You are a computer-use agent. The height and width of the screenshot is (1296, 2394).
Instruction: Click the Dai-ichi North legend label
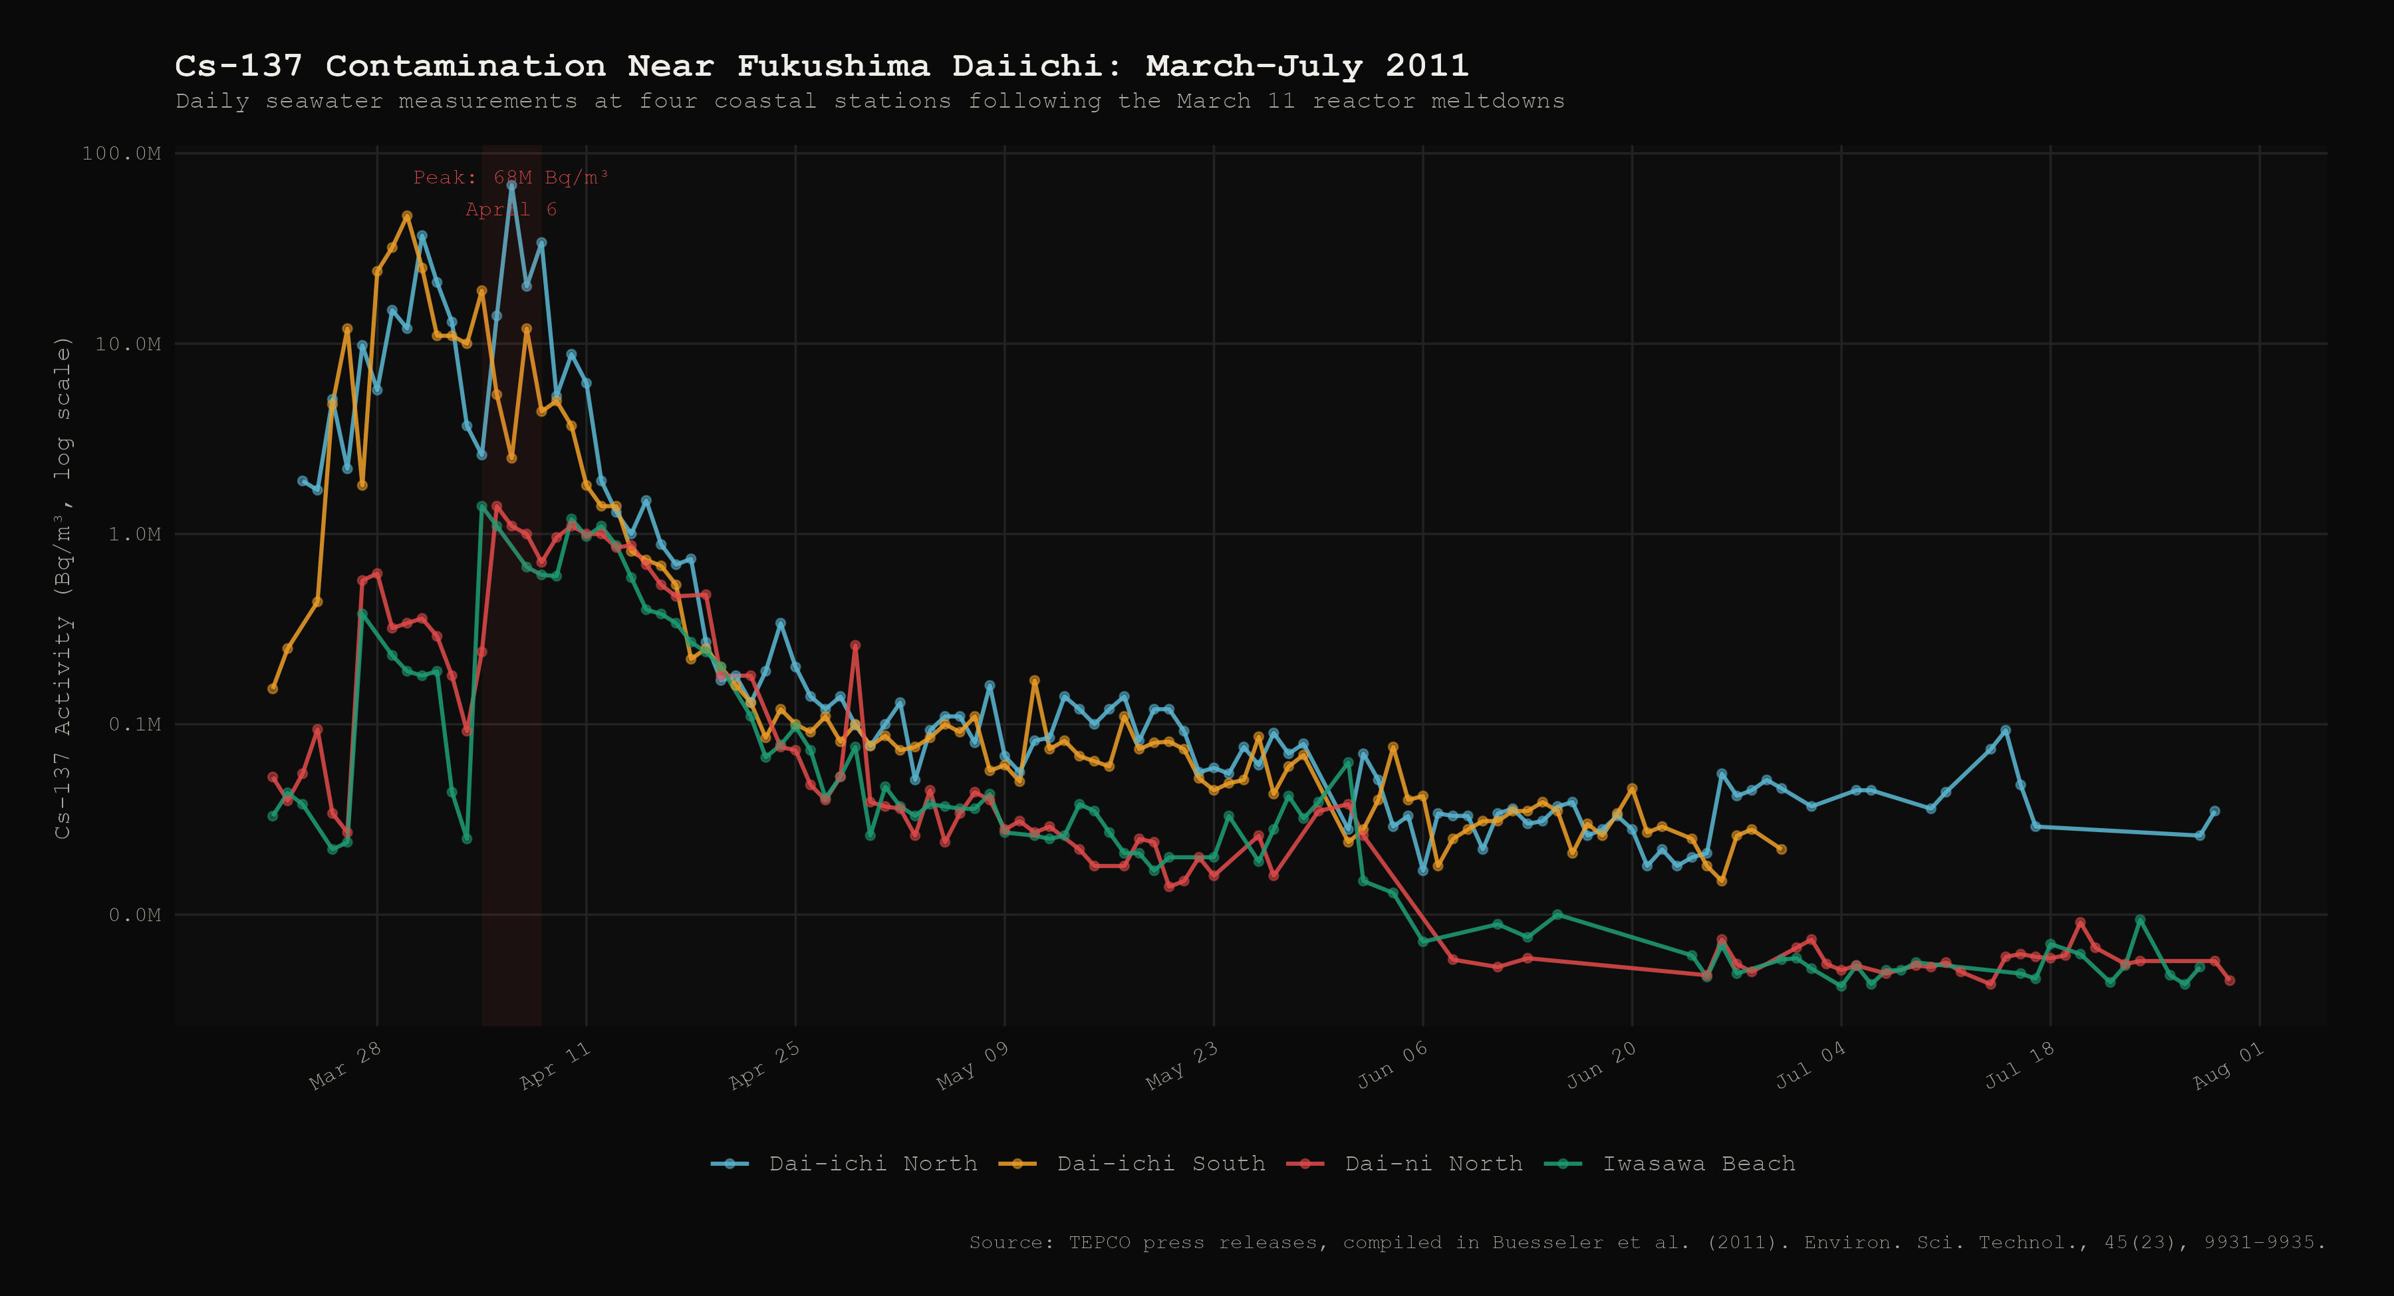click(872, 1164)
